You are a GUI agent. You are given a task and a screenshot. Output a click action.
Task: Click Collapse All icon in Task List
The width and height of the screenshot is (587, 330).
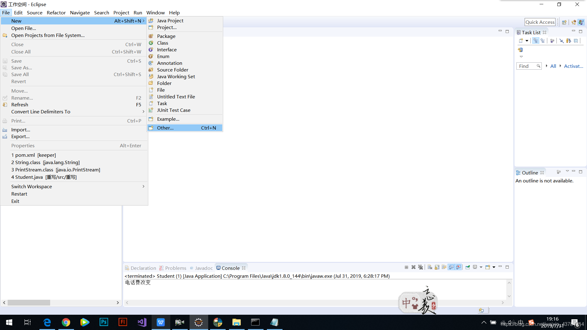click(576, 41)
